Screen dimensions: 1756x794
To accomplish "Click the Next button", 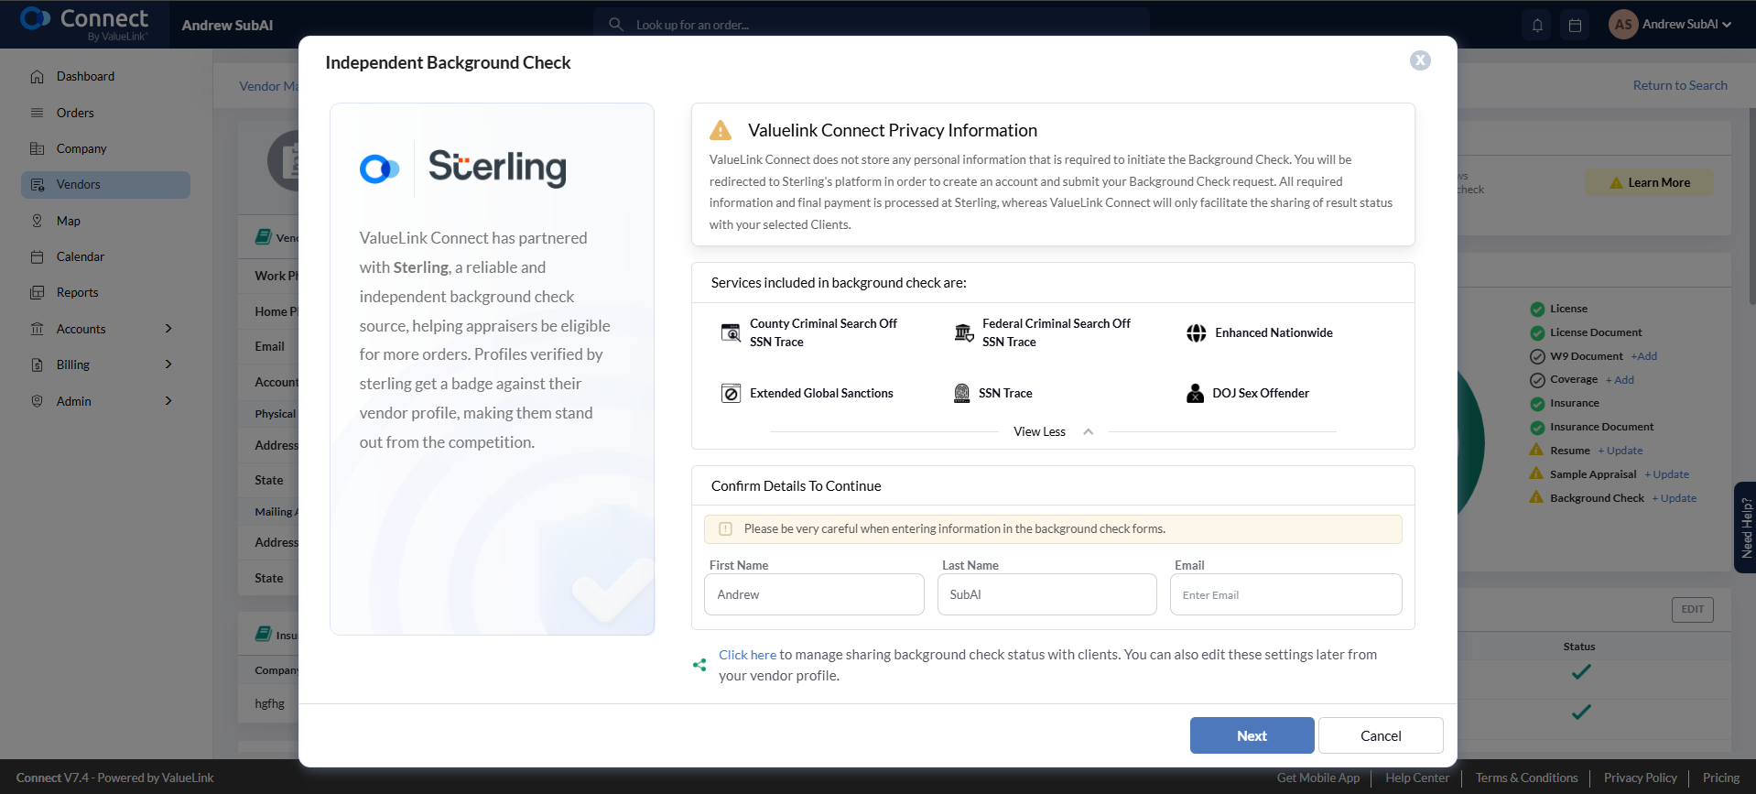I will pos(1252,735).
